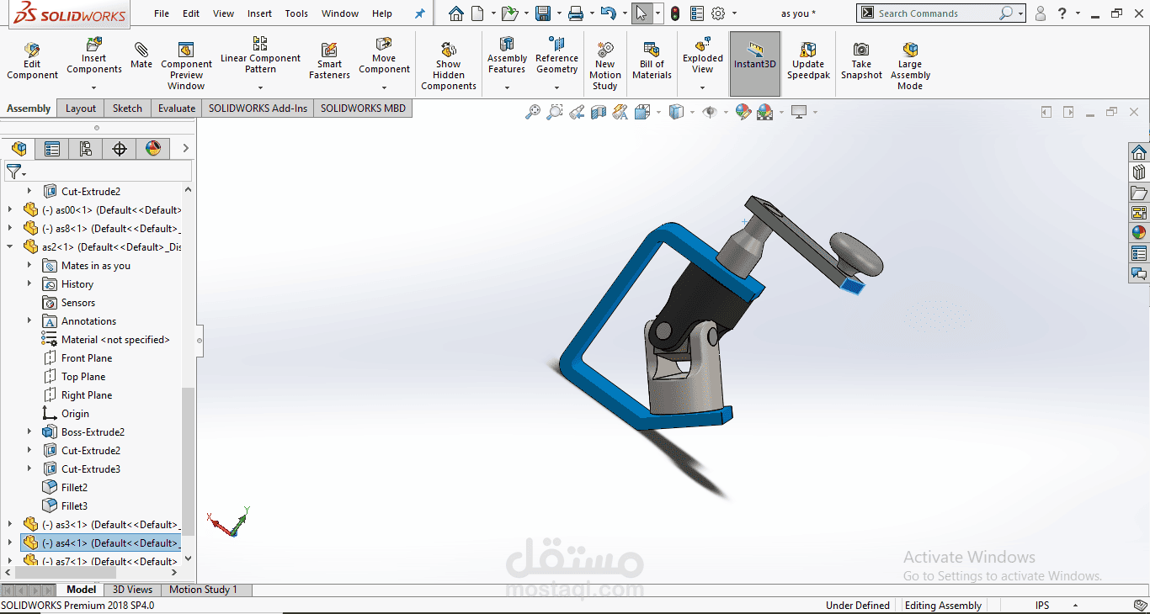Viewport: 1150px width, 614px height.
Task: Expand the Boss-Extrude2 feature node
Action: pos(29,431)
